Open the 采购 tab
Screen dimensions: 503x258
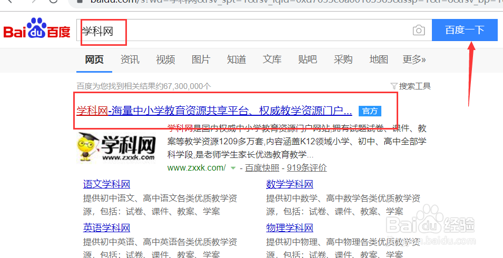(x=343, y=59)
